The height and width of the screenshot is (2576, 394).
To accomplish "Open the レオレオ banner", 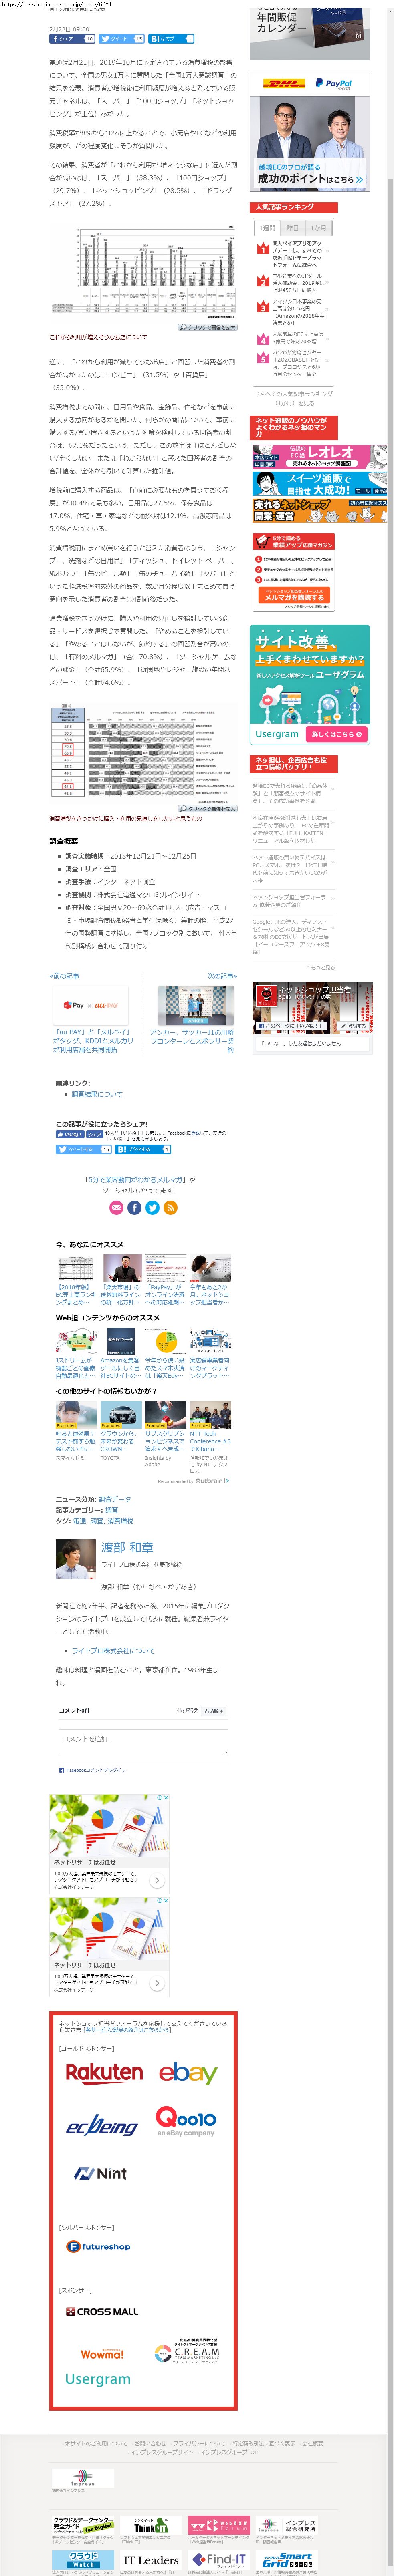I will [319, 457].
